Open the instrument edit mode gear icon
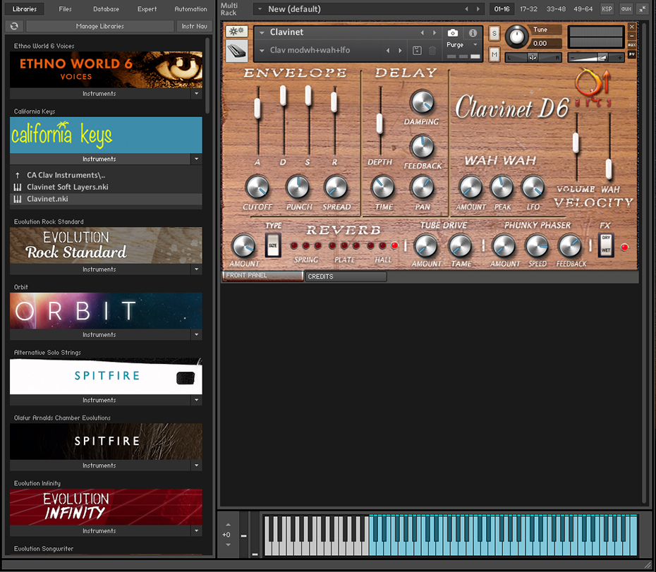 (236, 31)
